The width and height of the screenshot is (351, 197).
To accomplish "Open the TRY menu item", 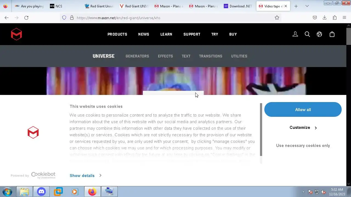I will click(x=215, y=34).
